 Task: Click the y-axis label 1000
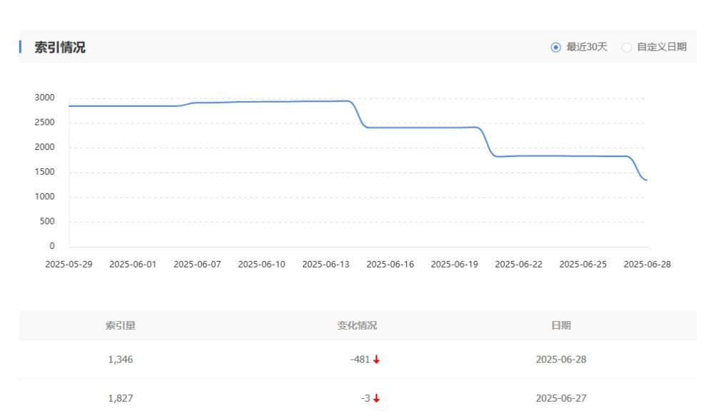coord(44,196)
